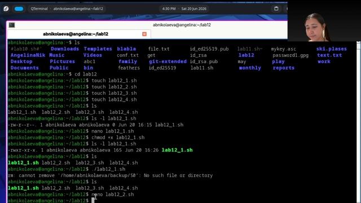The width and height of the screenshot is (361, 203).
Task: Click the git-extended directory name
Action: [x=168, y=61]
